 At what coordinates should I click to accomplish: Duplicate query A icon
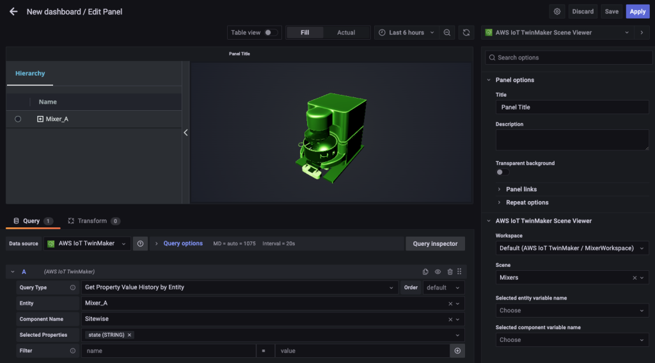tap(425, 272)
